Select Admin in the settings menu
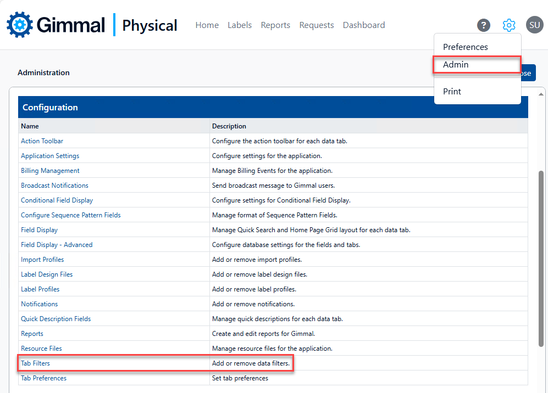548x393 pixels. pos(477,65)
